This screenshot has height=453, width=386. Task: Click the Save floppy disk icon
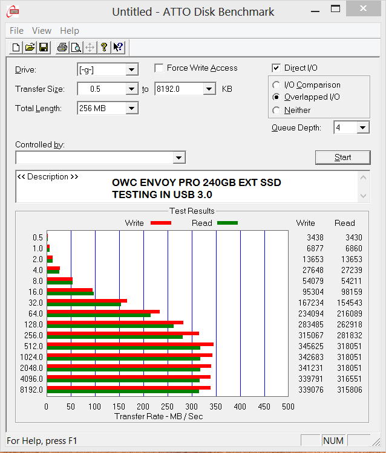43,47
